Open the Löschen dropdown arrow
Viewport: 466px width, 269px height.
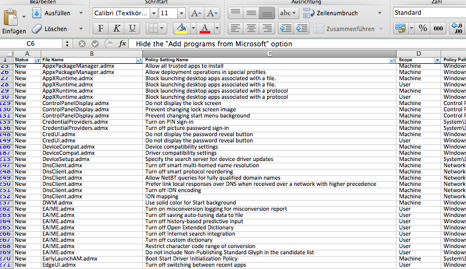pos(81,29)
